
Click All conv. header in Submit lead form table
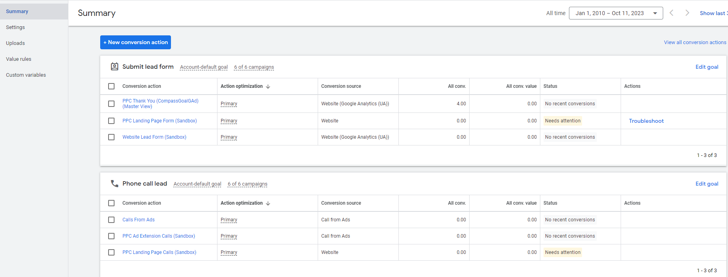[x=457, y=86]
